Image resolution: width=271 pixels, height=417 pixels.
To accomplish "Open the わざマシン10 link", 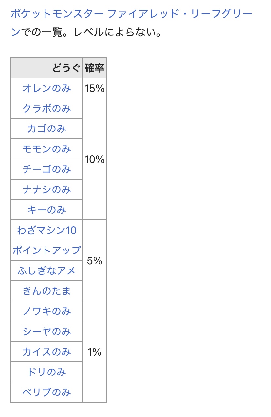I will [47, 230].
